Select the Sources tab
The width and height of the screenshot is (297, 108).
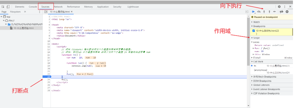46,6
